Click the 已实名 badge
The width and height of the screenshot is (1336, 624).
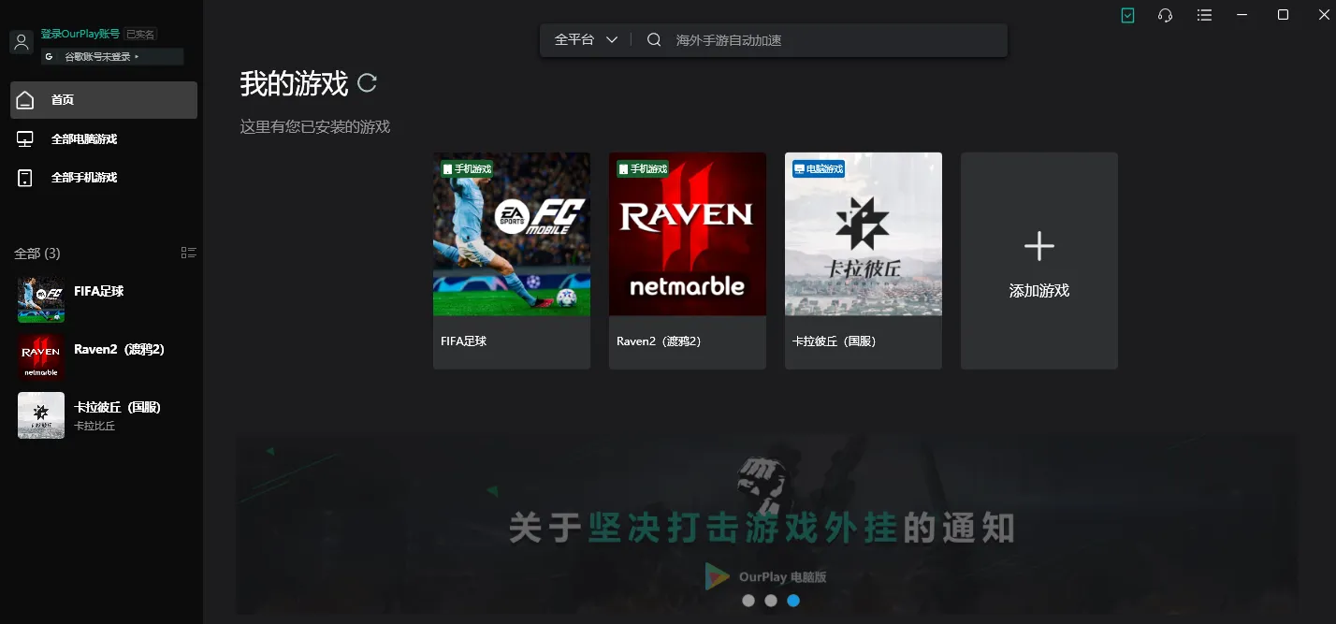coord(140,35)
